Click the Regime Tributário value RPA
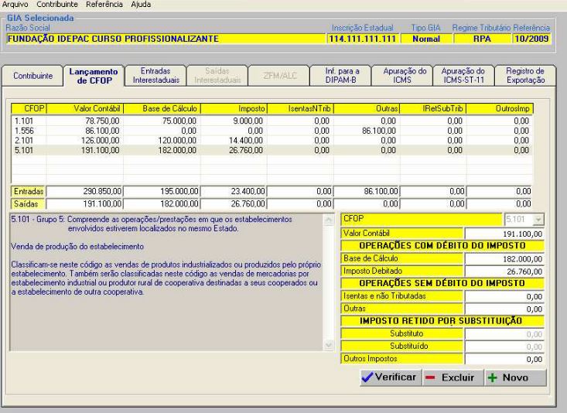This screenshot has height=413, width=567. (482, 39)
